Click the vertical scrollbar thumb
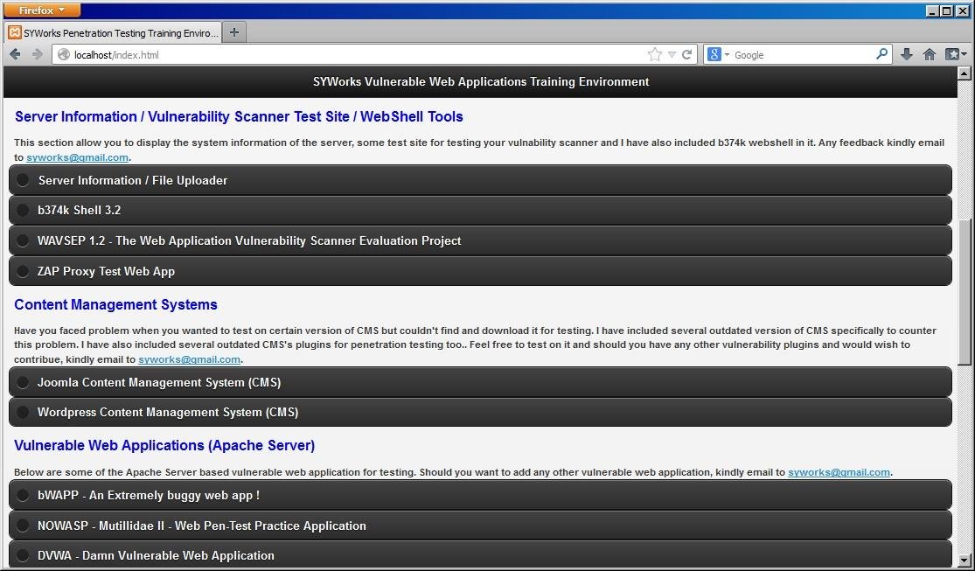 click(965, 292)
